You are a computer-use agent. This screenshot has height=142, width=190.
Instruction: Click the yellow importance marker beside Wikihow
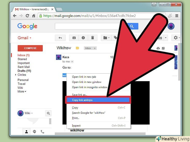(x=78, y=48)
